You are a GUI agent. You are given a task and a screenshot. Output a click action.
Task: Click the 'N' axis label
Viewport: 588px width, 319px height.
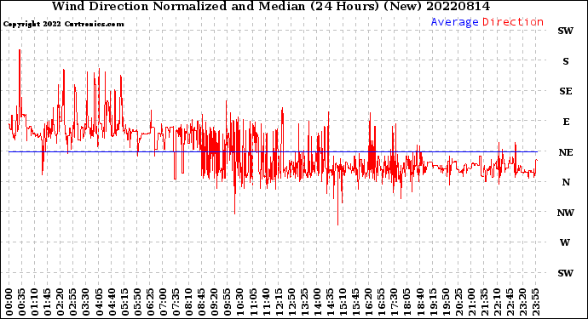click(x=566, y=182)
